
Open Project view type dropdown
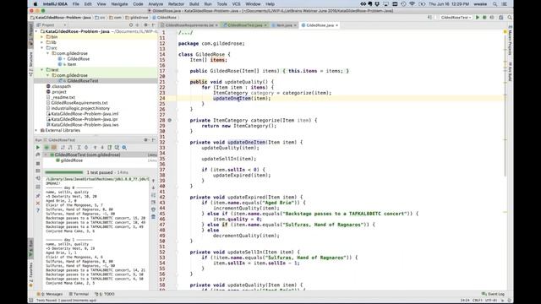pos(52,25)
